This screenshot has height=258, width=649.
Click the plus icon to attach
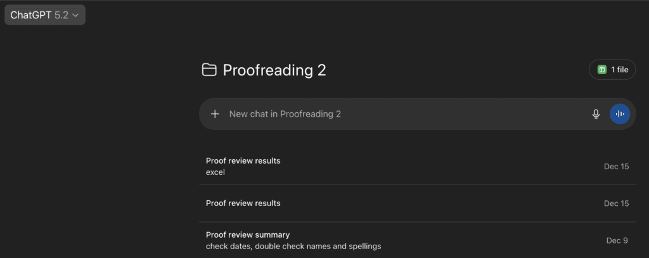[215, 114]
